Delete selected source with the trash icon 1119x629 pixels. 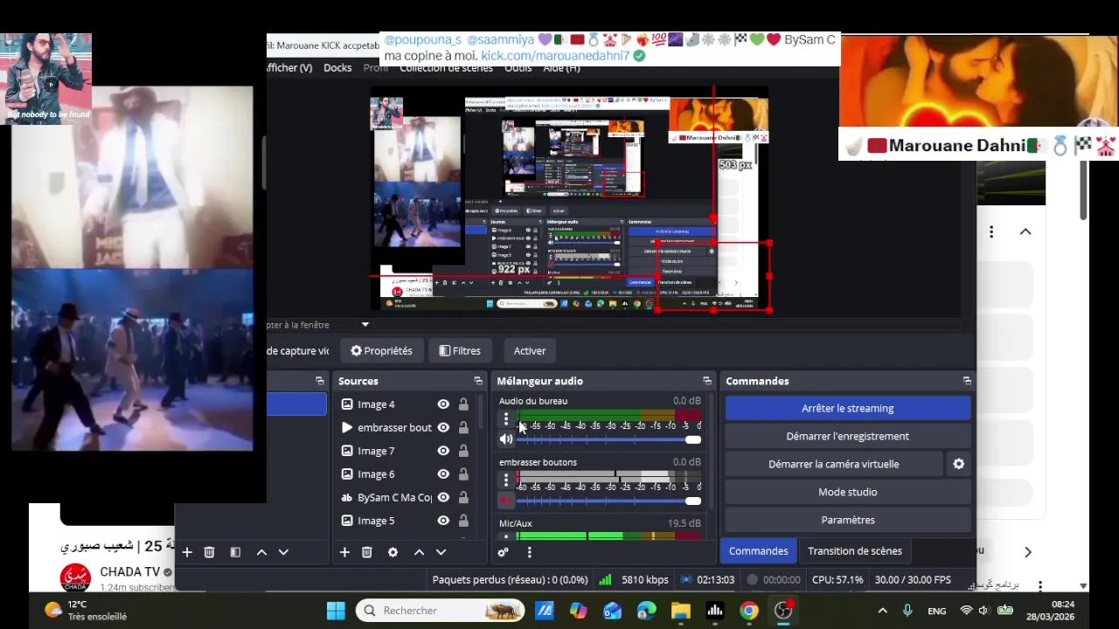[367, 552]
